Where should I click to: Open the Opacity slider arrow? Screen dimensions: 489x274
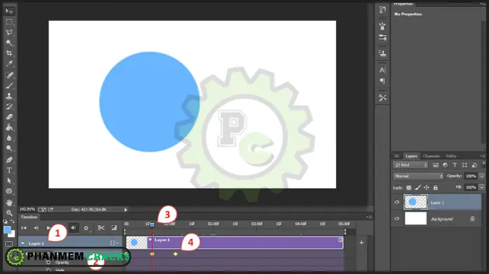click(482, 176)
